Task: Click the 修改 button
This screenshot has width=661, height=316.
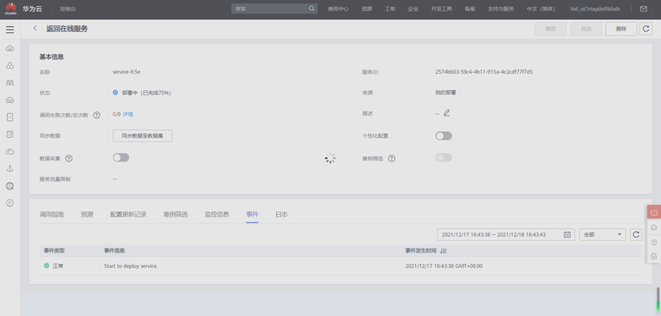Action: point(551,28)
